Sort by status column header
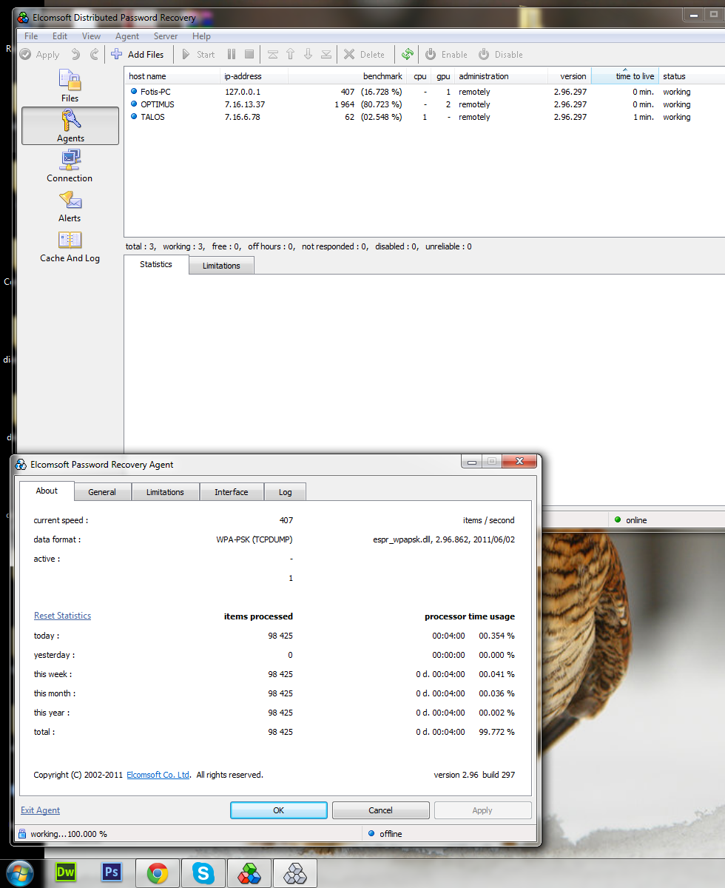This screenshot has width=725, height=888. click(x=691, y=76)
